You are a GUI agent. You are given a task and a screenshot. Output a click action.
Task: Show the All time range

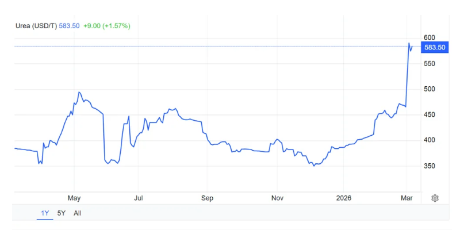(x=78, y=213)
